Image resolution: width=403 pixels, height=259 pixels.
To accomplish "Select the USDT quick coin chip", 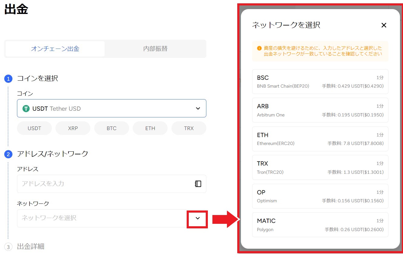I will [x=34, y=128].
